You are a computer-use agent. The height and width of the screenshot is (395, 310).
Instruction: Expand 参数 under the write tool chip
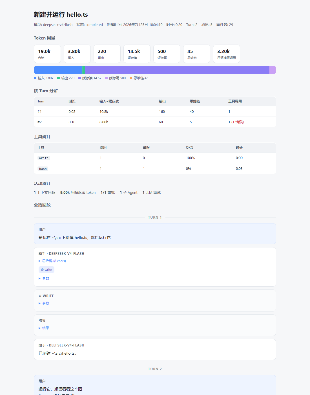(x=44, y=278)
